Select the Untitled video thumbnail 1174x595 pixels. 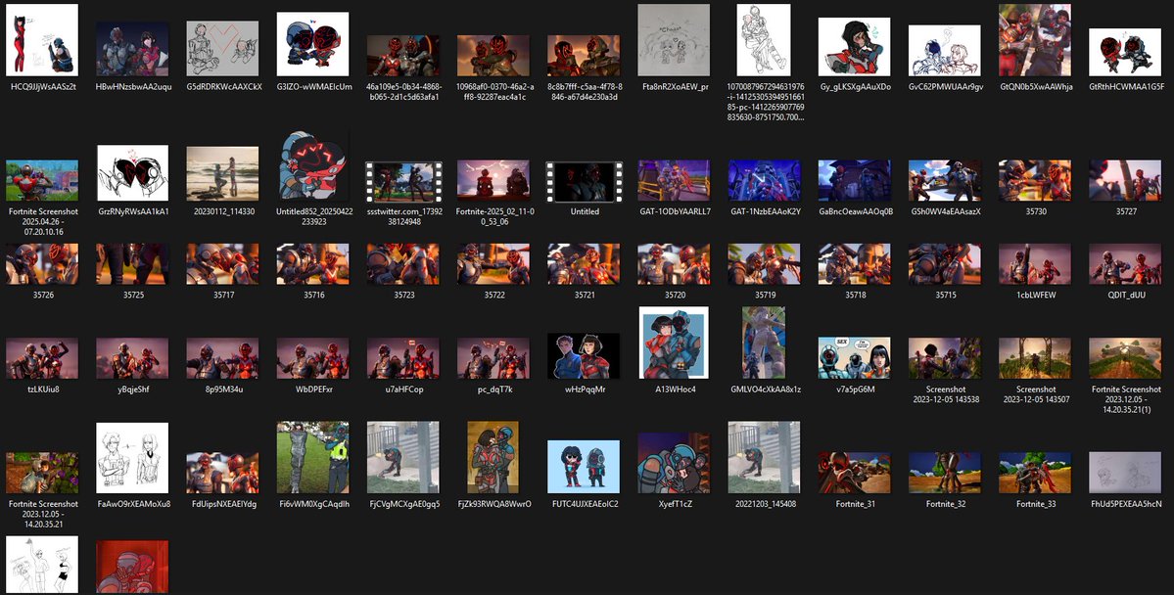pyautogui.click(x=584, y=182)
